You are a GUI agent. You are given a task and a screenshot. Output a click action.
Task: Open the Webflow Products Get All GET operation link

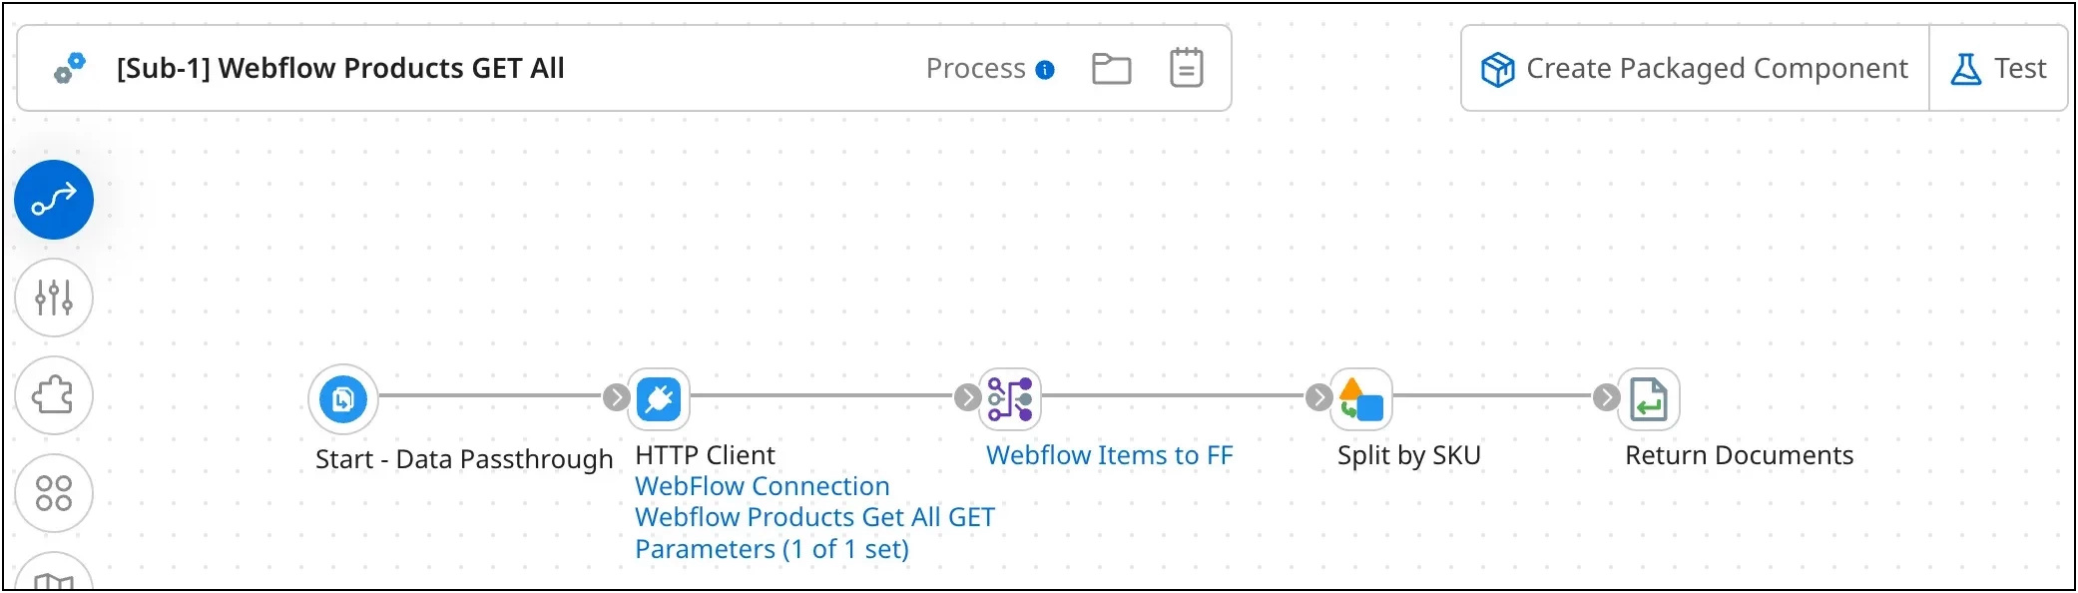pyautogui.click(x=814, y=517)
